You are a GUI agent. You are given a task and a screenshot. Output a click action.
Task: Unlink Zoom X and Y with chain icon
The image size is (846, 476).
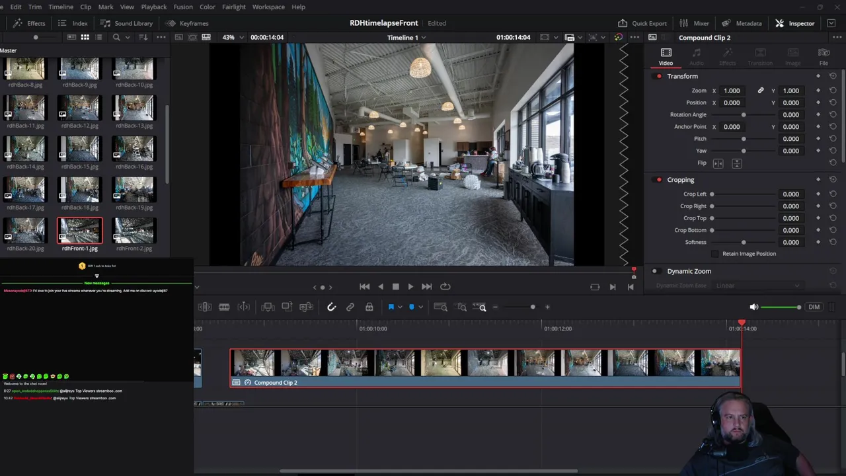pos(761,91)
